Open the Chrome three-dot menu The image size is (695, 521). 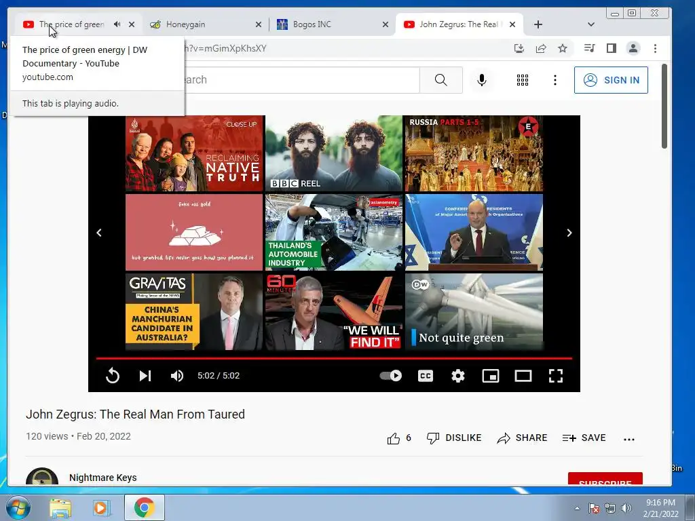click(655, 48)
